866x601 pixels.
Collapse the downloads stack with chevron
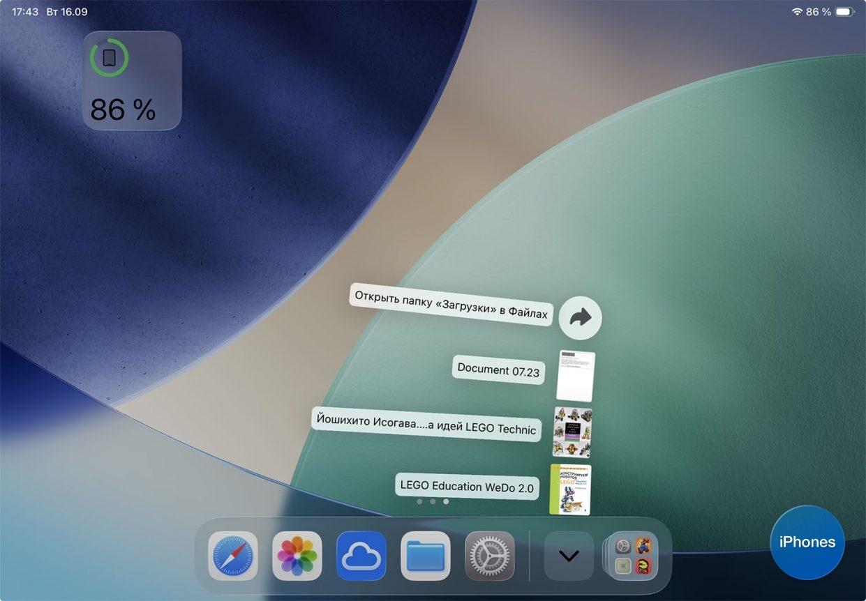[569, 556]
